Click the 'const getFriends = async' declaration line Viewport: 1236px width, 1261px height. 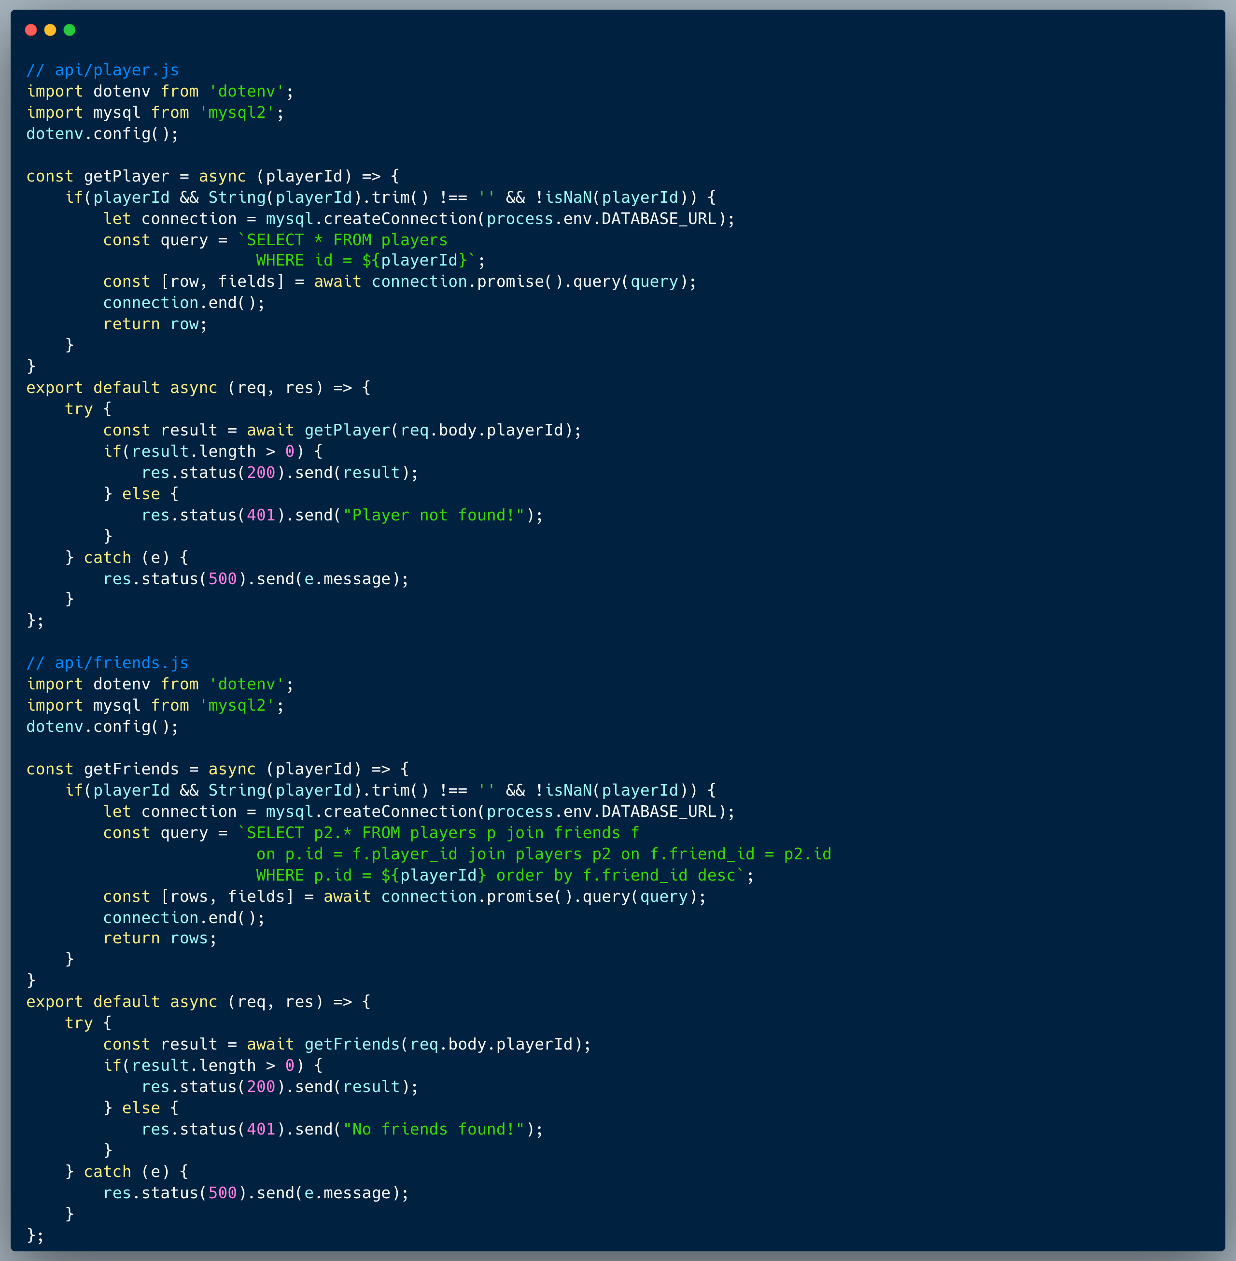point(217,769)
